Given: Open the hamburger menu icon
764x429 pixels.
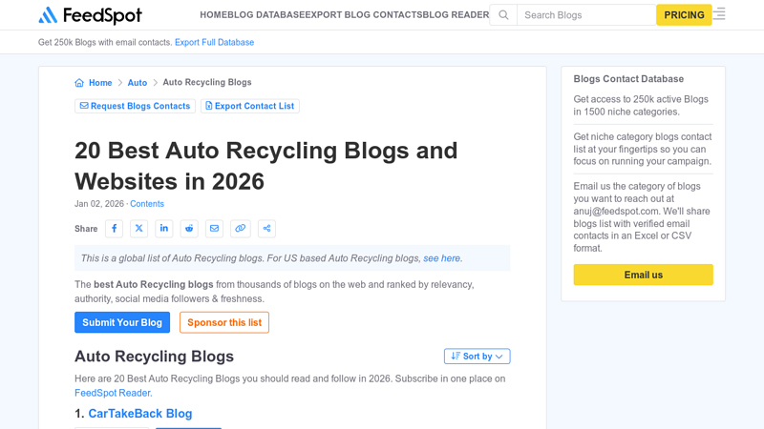Looking at the screenshot, I should point(719,14).
